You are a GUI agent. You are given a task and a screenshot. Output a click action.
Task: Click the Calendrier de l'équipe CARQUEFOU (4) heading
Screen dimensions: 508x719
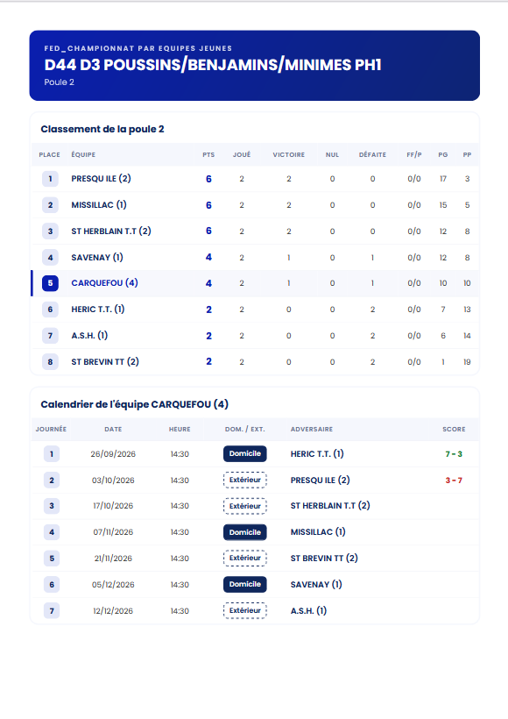(x=134, y=404)
